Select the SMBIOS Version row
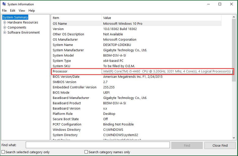The width and height of the screenshot is (238, 156). pos(137,82)
